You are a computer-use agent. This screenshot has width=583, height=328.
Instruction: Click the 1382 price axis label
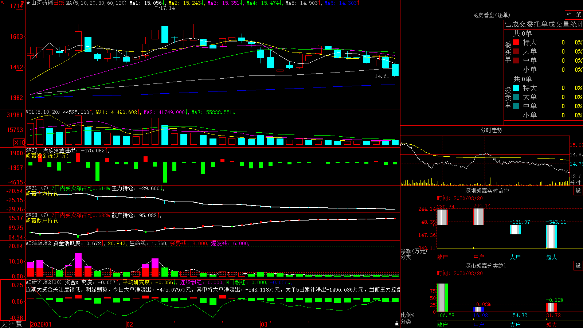[x=17, y=98]
